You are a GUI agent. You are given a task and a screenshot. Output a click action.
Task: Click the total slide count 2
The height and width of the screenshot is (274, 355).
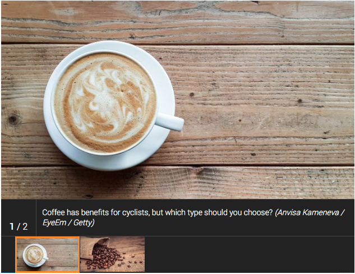click(x=25, y=226)
